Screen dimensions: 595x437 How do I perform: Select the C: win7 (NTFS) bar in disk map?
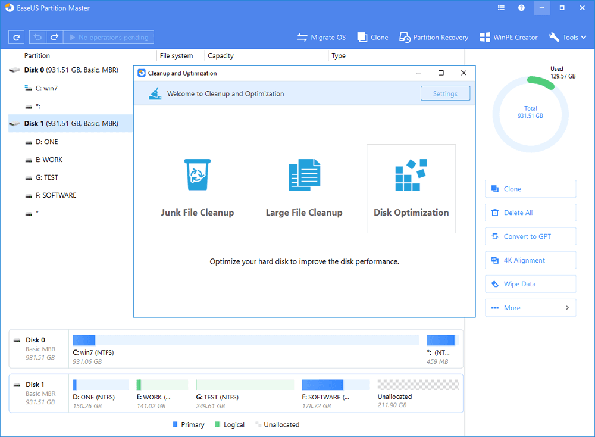click(246, 340)
